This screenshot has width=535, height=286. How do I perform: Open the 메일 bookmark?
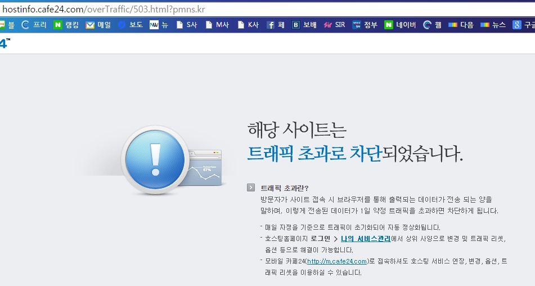tap(98, 25)
